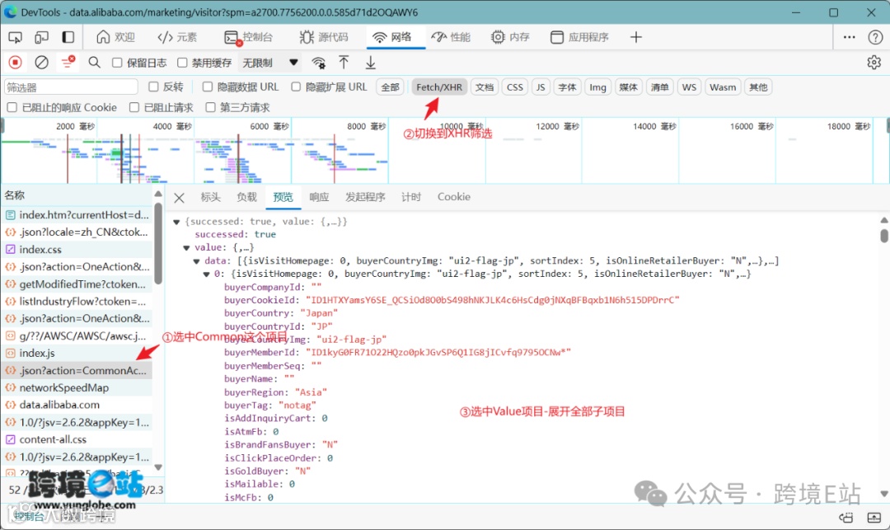Screen dimensions: 890x530
Task: Switch to Cookie details tab
Action: (453, 197)
